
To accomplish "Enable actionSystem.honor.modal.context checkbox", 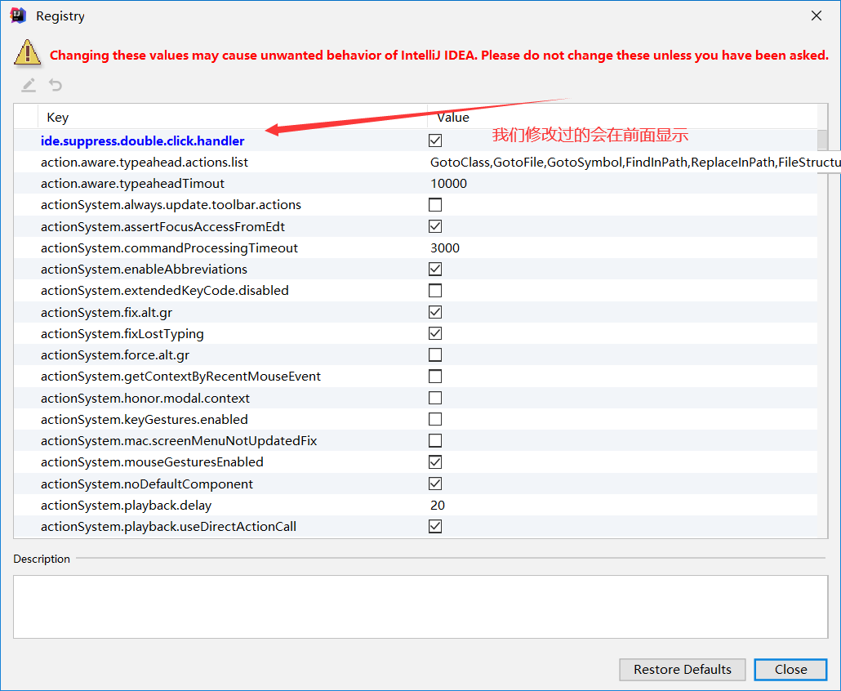I will tap(435, 398).
